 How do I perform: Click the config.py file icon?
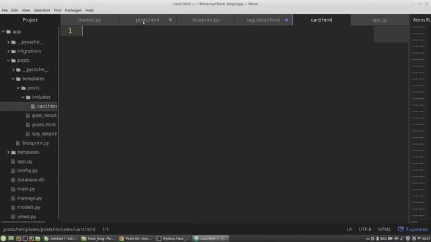[13, 171]
